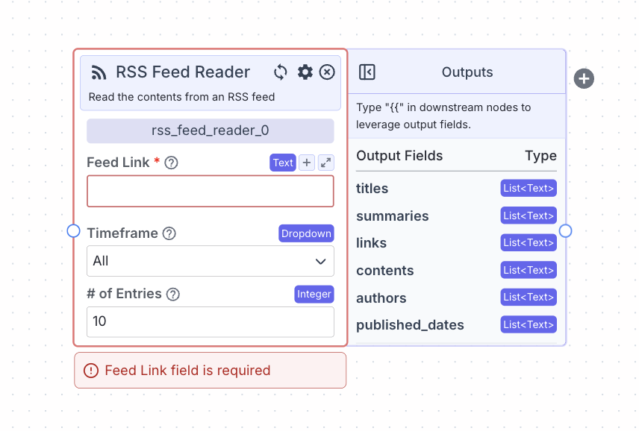Image resolution: width=639 pixels, height=431 pixels.
Task: Click the RSS Feed Reader node icon
Action: tap(99, 72)
